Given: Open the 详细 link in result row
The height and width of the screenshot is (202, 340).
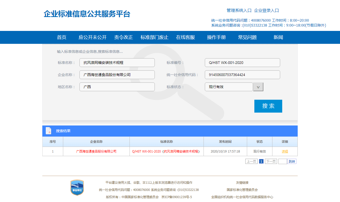Looking at the screenshot, I should tap(285, 151).
